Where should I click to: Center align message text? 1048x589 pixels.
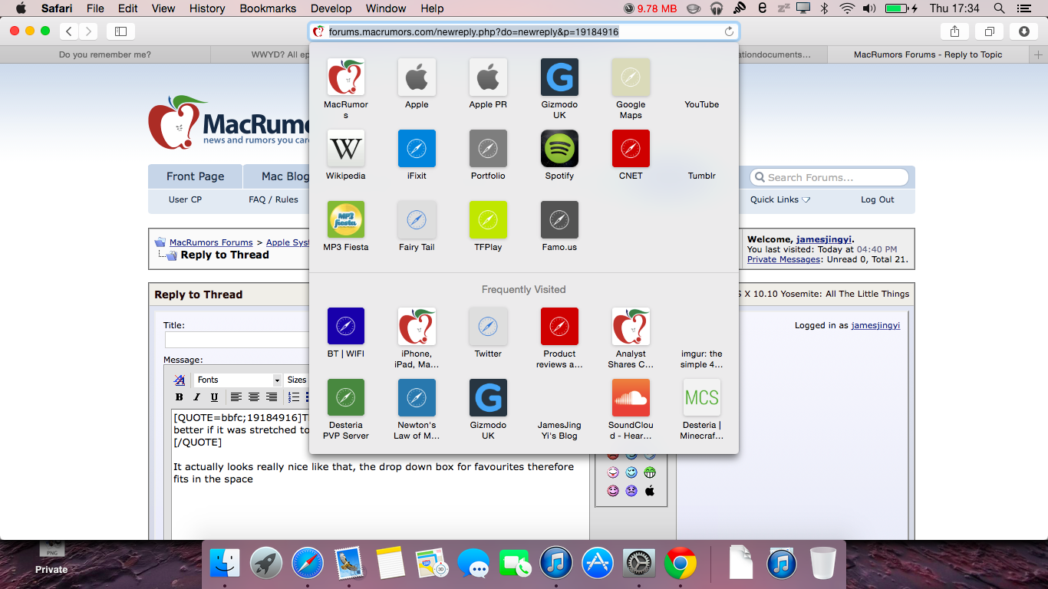(x=254, y=397)
